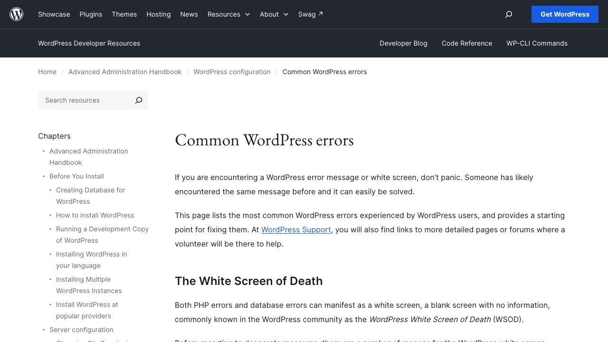Click the Chapters sidebar heading
Screen dimensions: 608x342
54,136
